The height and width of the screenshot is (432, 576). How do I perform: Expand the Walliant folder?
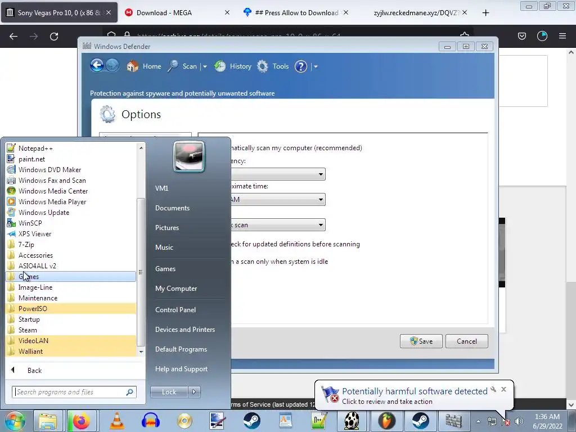pos(71,351)
